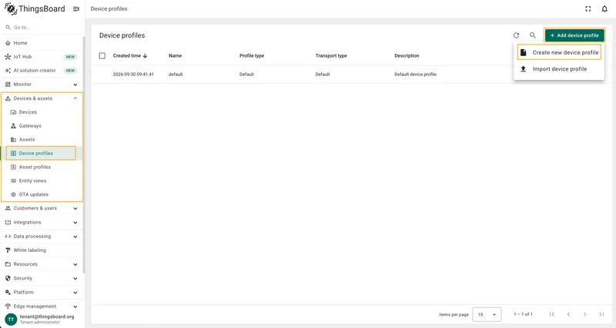
Task: Expand the Integrations section
Action: (42, 222)
